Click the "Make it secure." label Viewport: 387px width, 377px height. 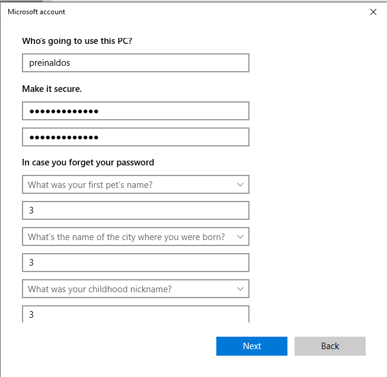coord(52,89)
